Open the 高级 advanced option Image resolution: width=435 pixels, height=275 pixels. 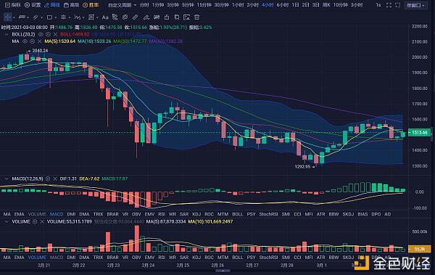coord(71,5)
